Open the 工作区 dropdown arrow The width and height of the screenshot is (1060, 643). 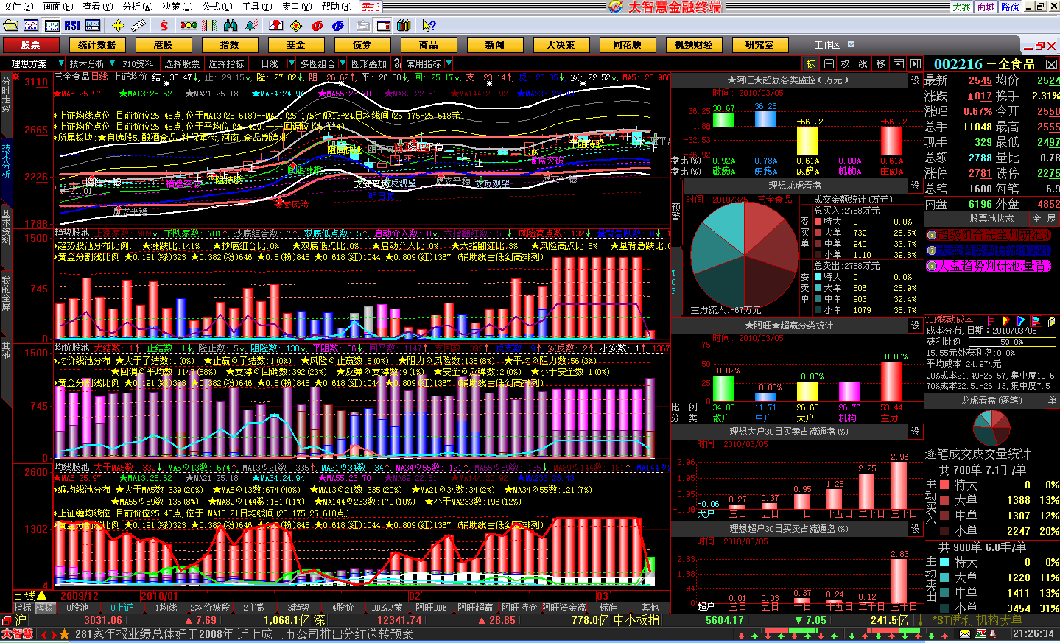pos(852,44)
